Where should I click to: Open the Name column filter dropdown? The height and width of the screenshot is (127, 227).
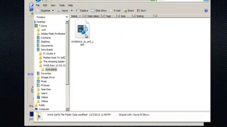pyautogui.click(x=85, y=16)
